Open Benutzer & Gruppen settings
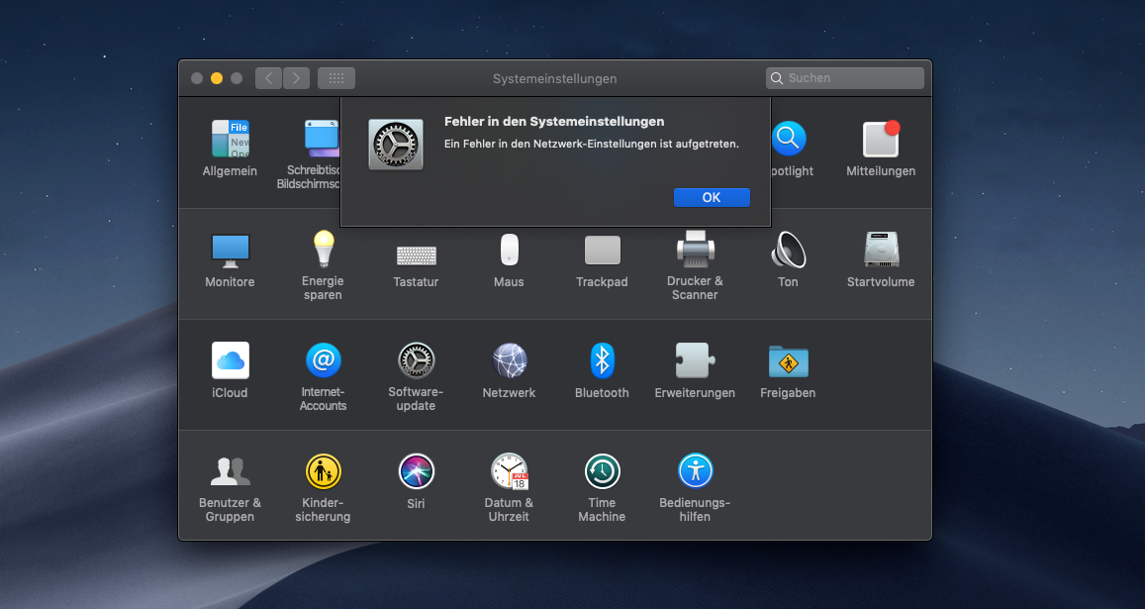 pos(230,472)
